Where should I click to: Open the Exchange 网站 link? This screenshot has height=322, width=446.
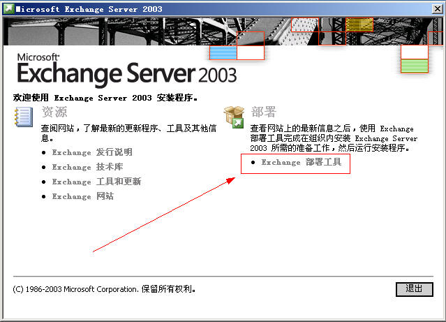83,196
